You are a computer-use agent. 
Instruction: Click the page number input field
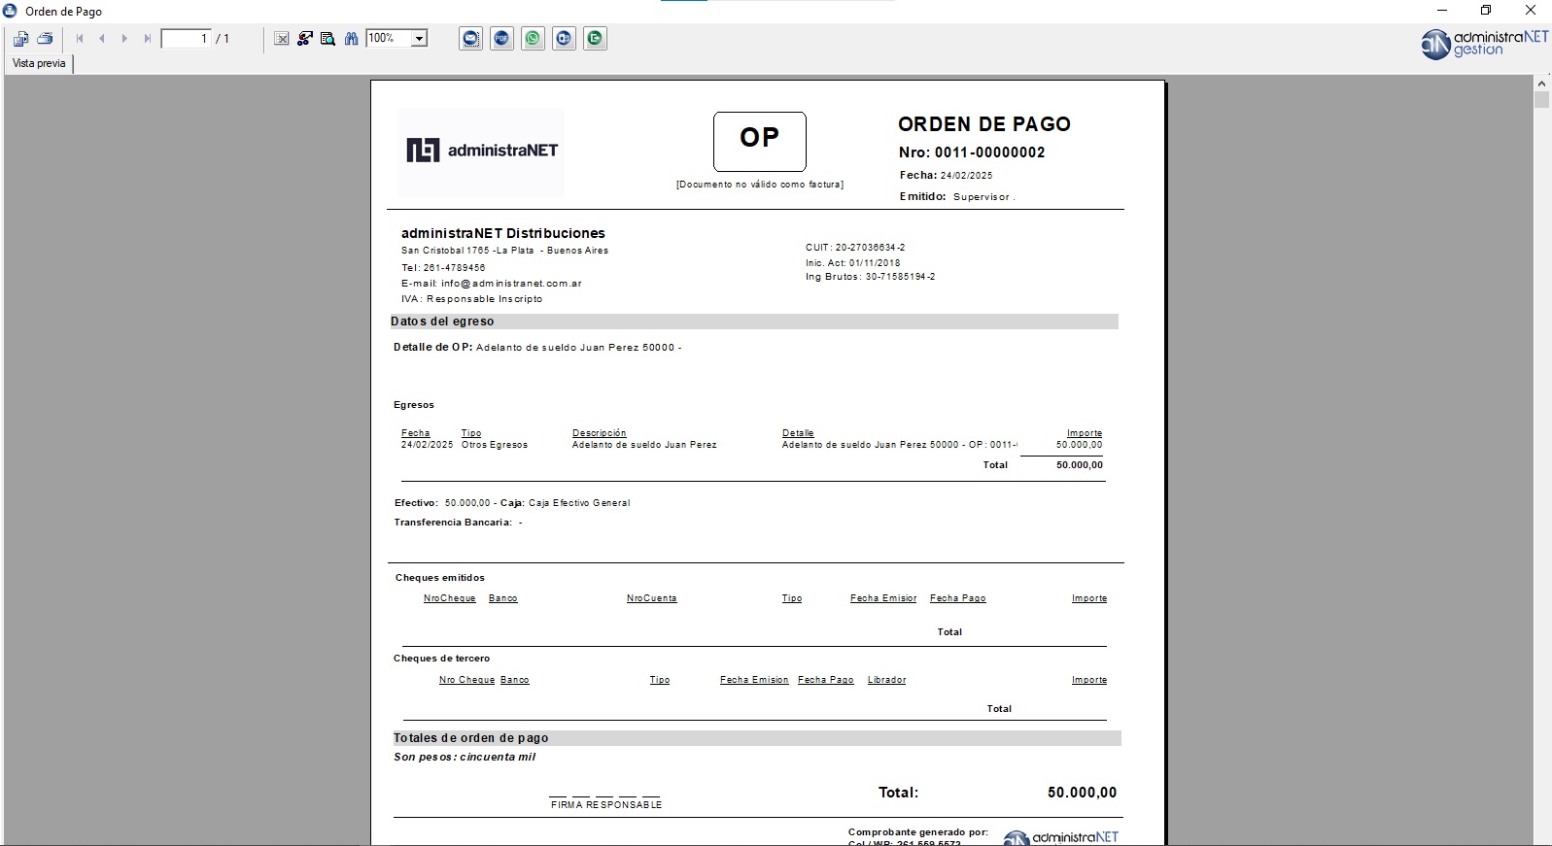pyautogui.click(x=186, y=39)
